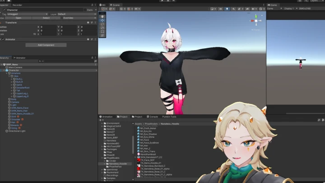This screenshot has height=183, width=325.
Task: Toggle 2D view mode in Scene
Action: (220, 9)
